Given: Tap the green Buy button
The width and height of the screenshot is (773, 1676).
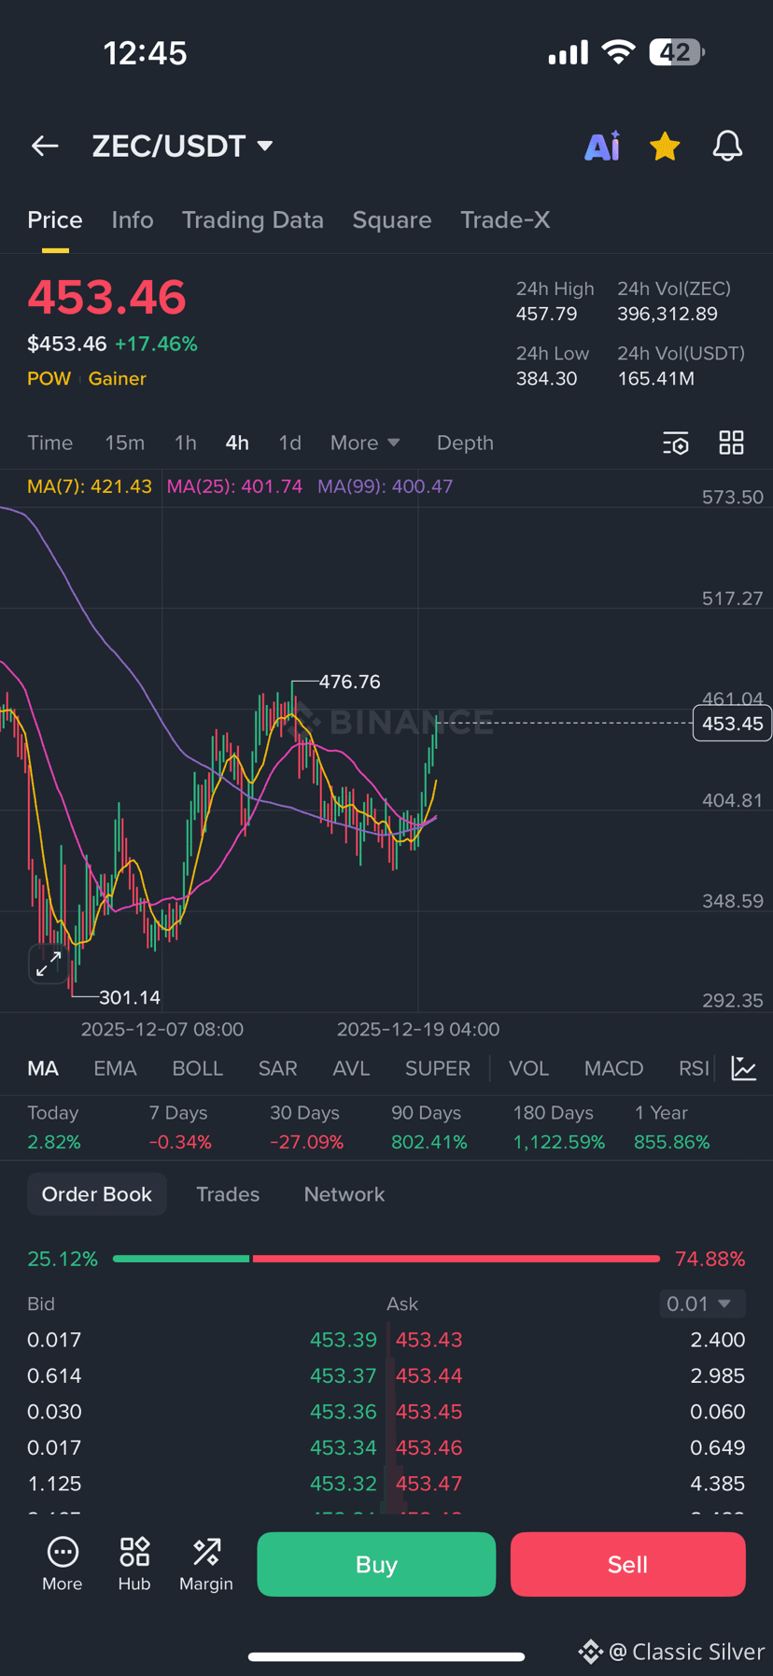Looking at the screenshot, I should coord(376,1564).
